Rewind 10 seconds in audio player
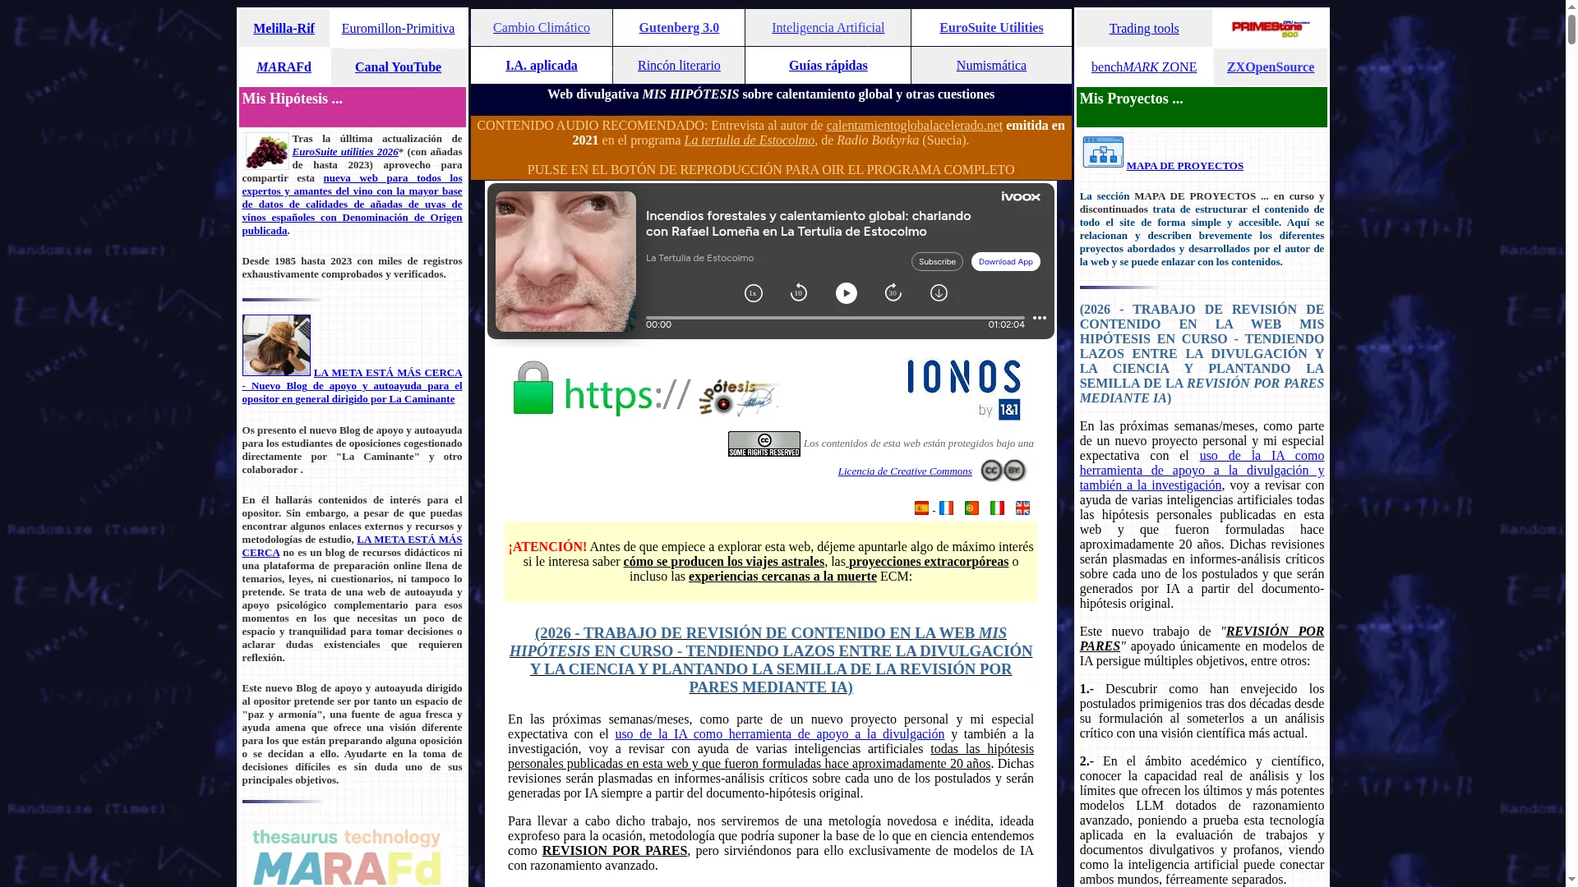The image size is (1578, 887). tap(798, 293)
